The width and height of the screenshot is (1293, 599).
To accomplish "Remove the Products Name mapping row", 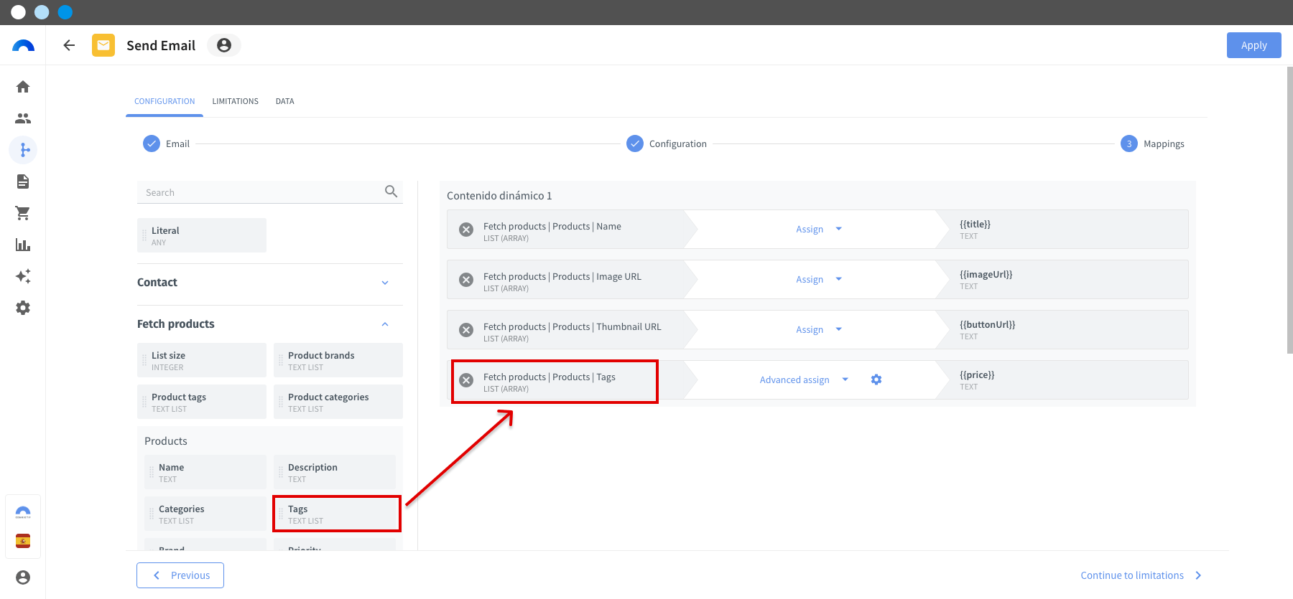I will point(466,230).
